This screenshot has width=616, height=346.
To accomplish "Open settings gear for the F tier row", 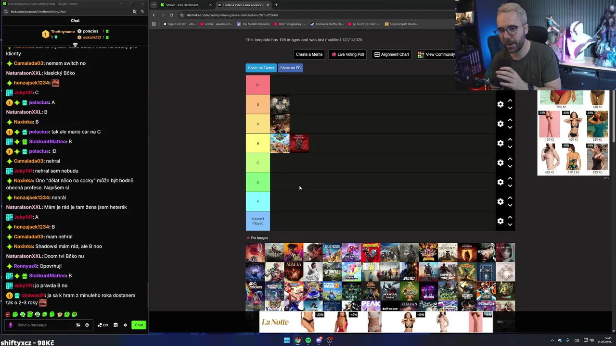I will tap(500, 202).
